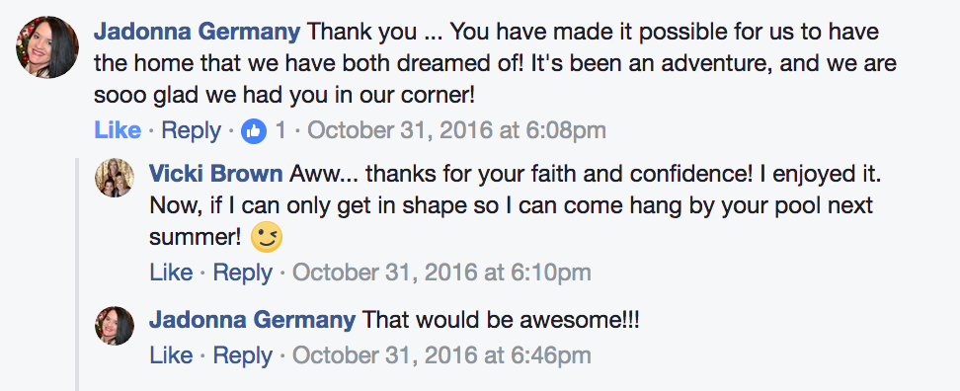
Task: Click the blue thumbs-up reaction icon
Action: coord(254,131)
